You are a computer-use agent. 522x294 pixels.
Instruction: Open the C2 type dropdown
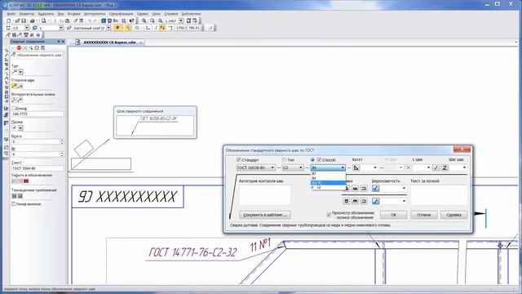[x=301, y=167]
